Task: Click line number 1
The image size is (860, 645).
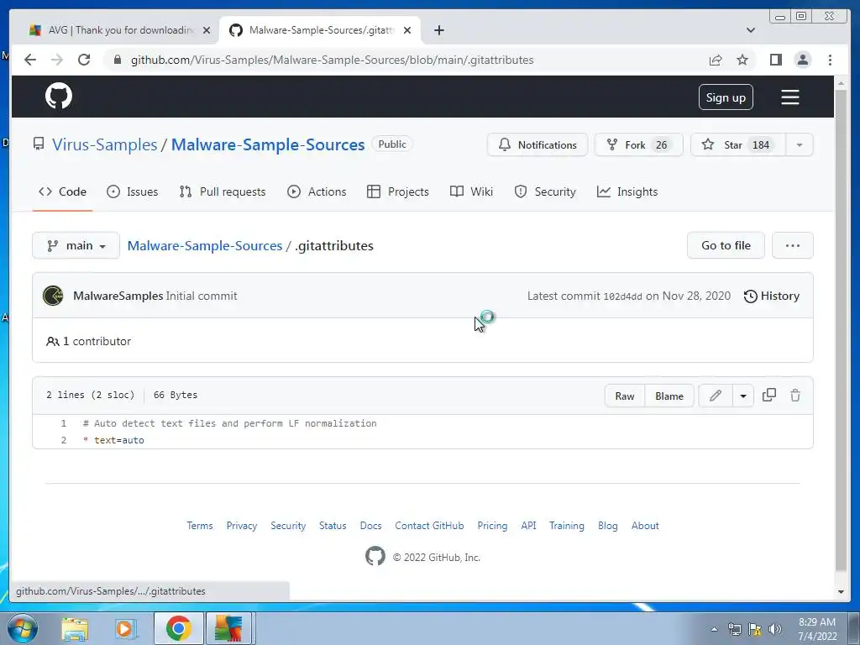Action: click(x=64, y=423)
